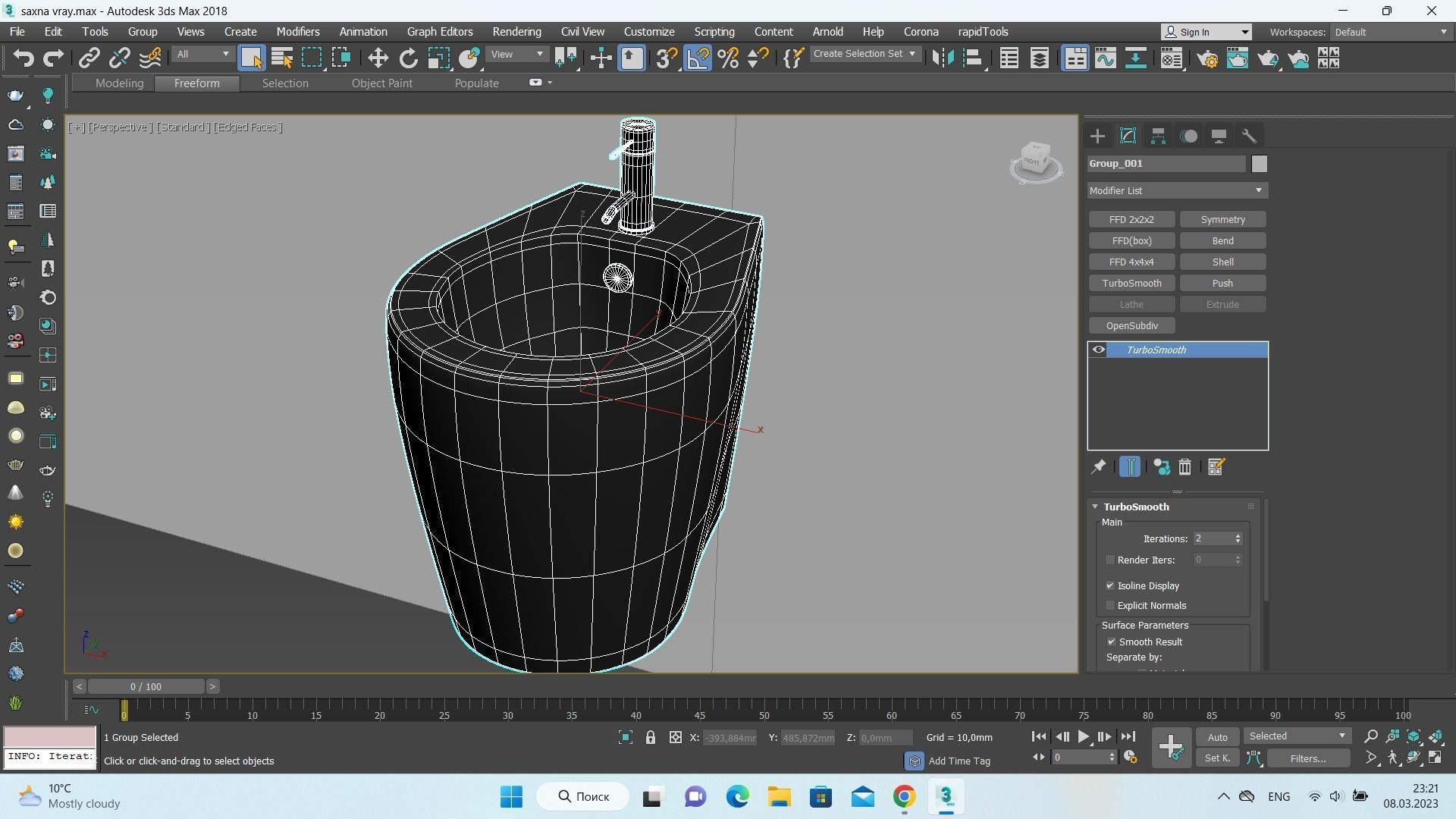Toggle Percent Snap icon

point(728,58)
